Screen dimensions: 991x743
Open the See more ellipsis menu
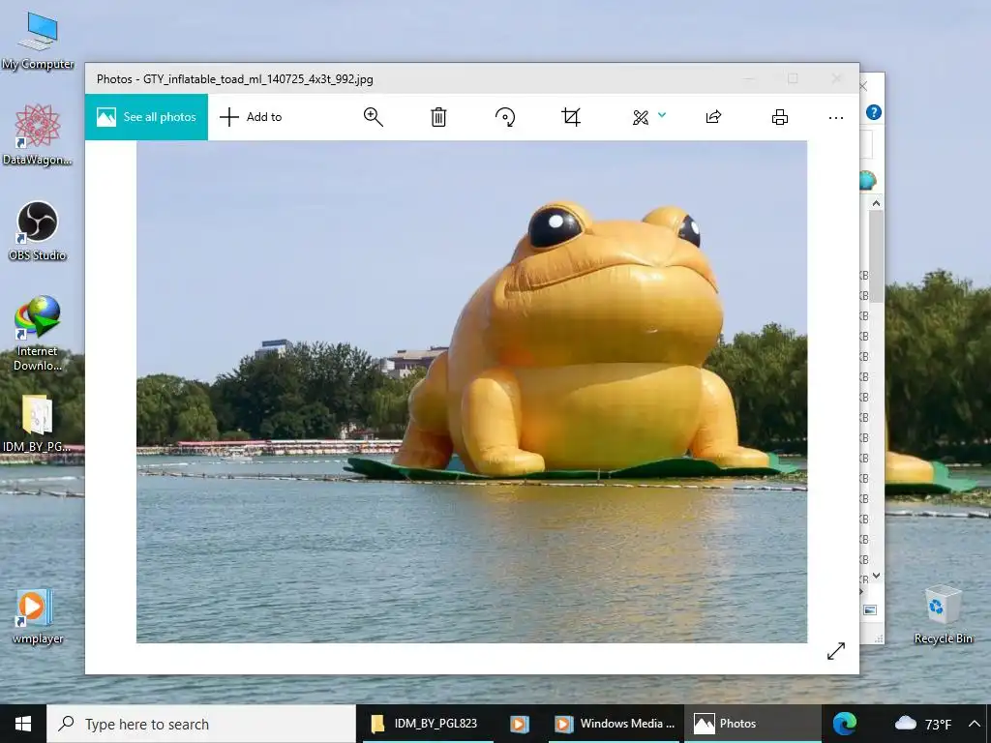(835, 117)
